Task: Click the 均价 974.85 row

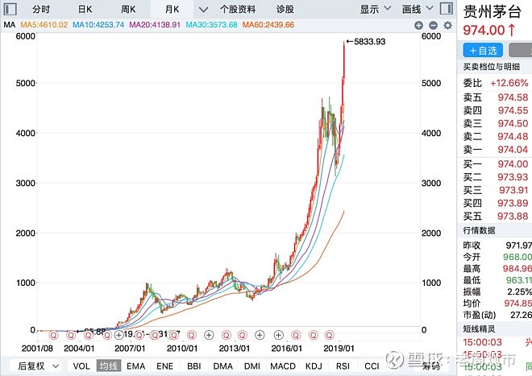Action: tap(497, 303)
